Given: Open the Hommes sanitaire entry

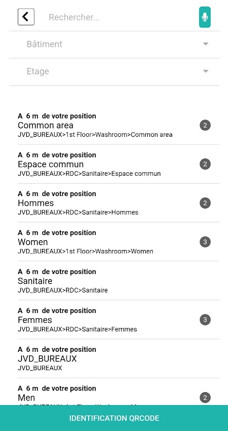Looking at the screenshot, I should tap(114, 203).
